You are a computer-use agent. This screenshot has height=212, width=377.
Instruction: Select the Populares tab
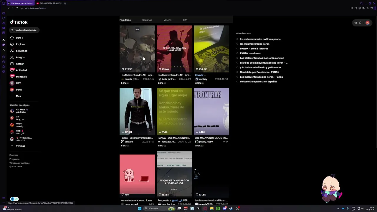click(125, 20)
